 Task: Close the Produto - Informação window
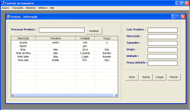183,17
